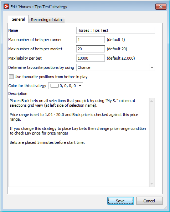Focus the Max bets per market field
The width and height of the screenshot is (170, 212).
91,49
